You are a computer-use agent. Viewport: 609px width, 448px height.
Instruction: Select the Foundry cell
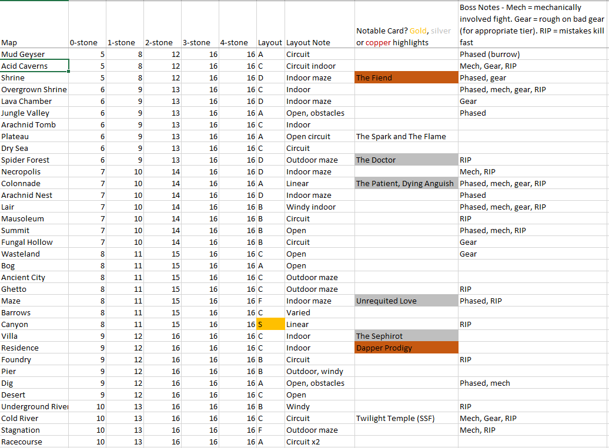tap(34, 359)
